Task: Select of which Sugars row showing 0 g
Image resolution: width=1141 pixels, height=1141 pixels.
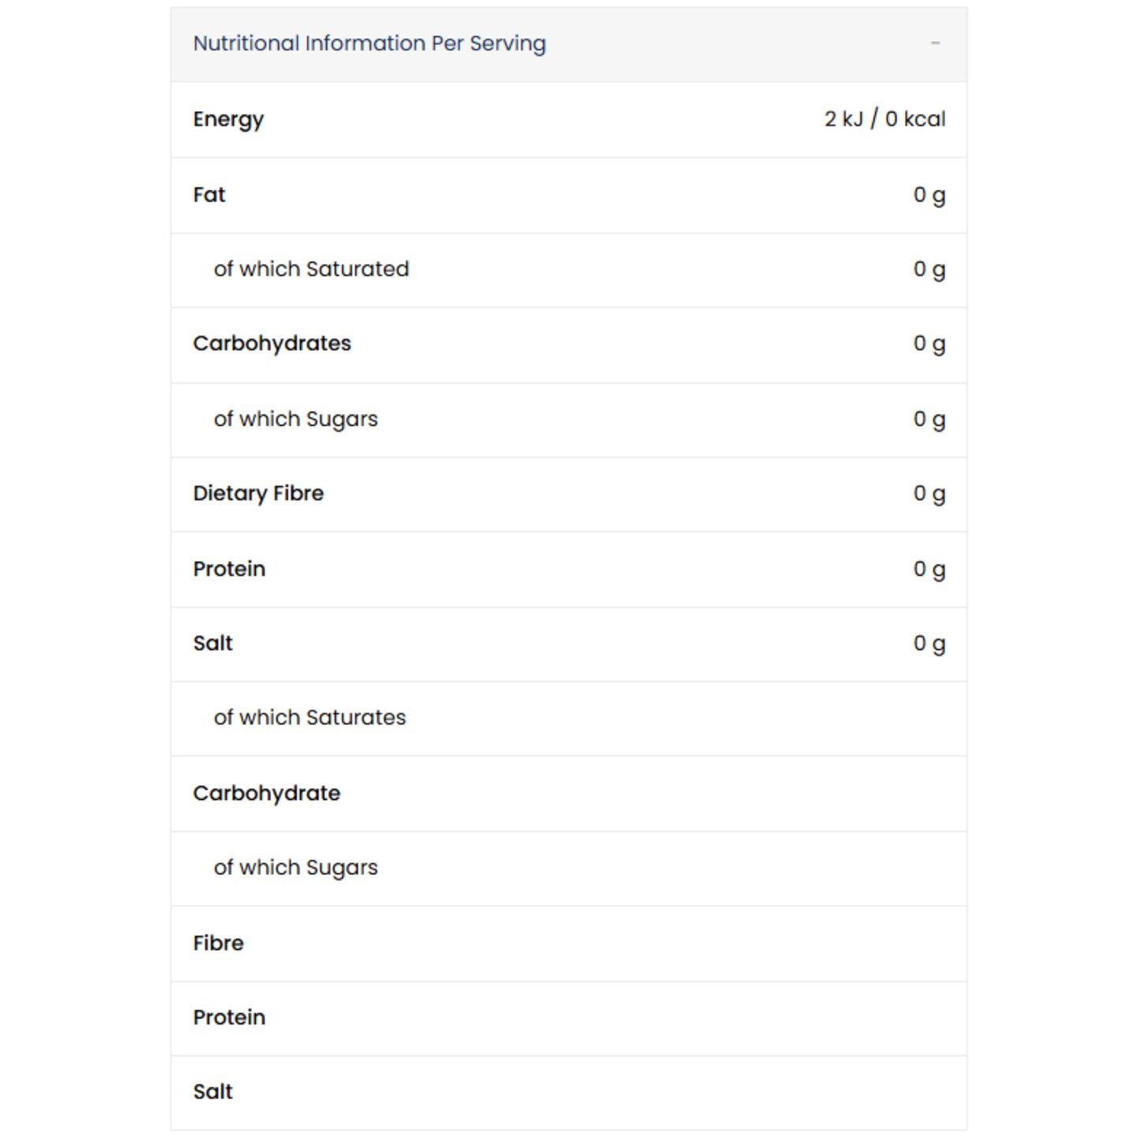Action: (569, 420)
